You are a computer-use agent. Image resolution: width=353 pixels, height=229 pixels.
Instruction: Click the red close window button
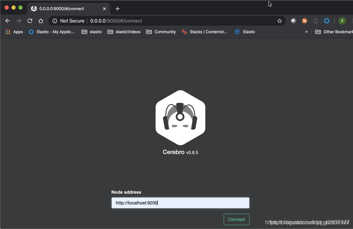pos(7,8)
